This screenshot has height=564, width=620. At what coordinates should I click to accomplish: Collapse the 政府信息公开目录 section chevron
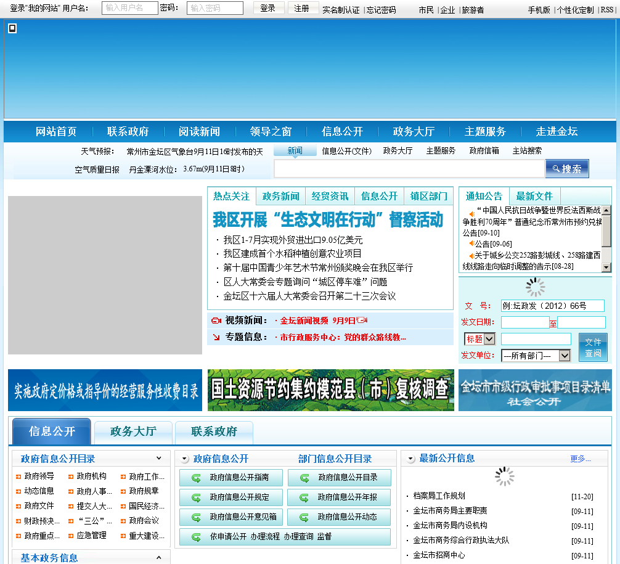pyautogui.click(x=158, y=459)
